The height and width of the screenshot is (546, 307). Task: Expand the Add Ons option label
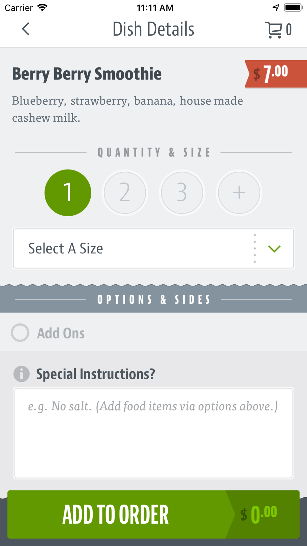point(61,333)
